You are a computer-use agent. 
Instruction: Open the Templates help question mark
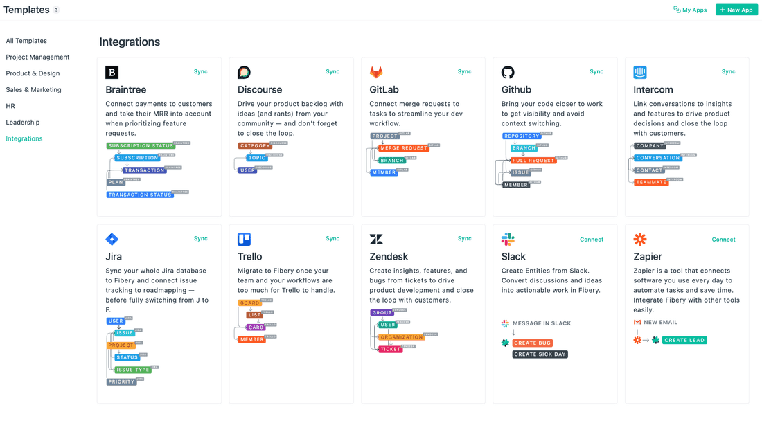pos(57,10)
